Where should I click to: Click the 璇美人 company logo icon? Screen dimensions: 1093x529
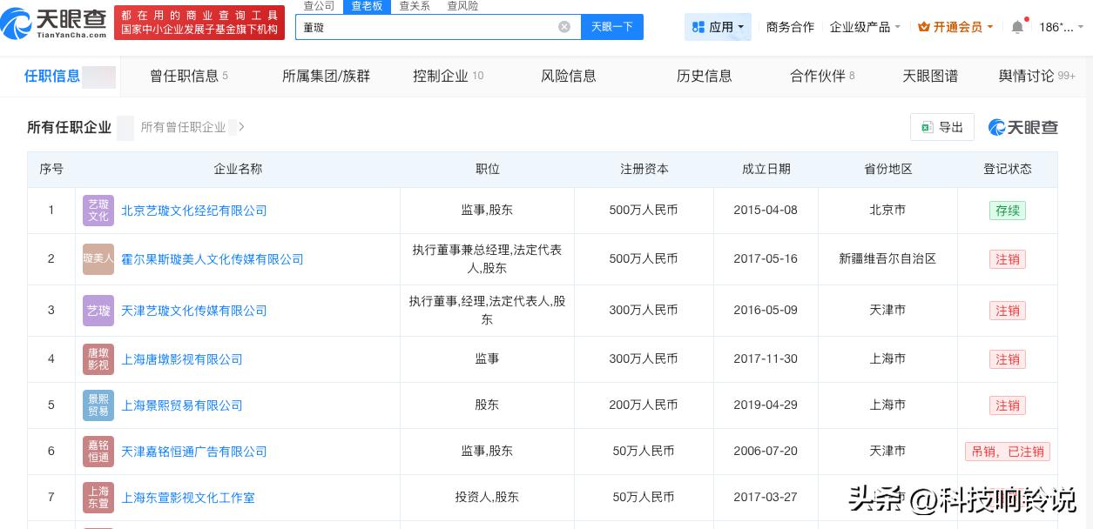click(98, 259)
